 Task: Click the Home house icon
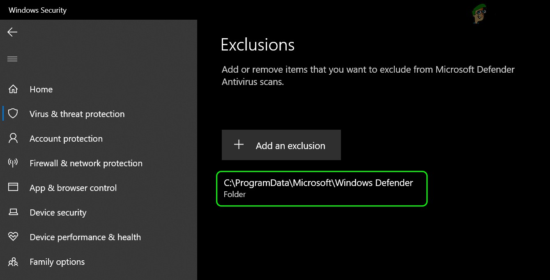pyautogui.click(x=13, y=89)
